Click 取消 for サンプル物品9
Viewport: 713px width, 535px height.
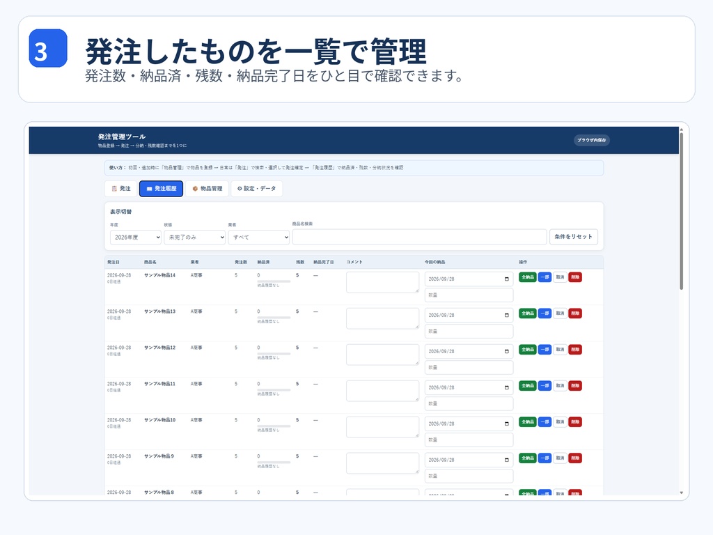[560, 458]
